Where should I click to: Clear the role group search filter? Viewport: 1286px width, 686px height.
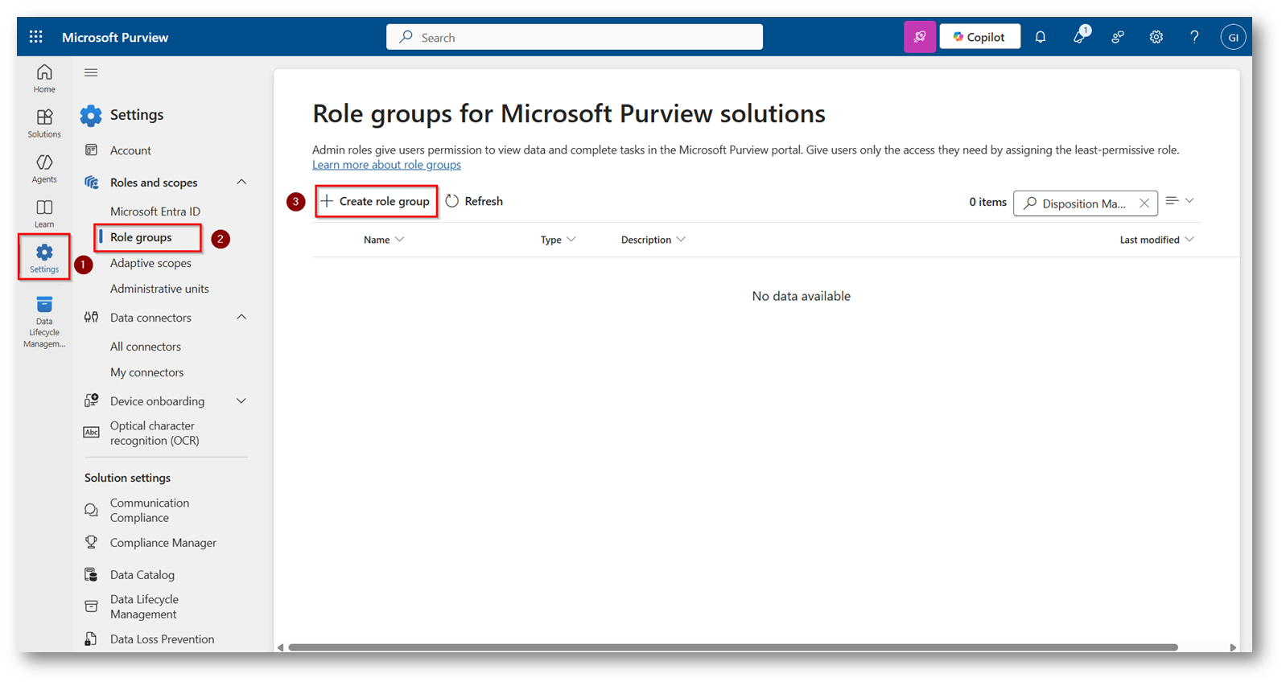(x=1144, y=203)
